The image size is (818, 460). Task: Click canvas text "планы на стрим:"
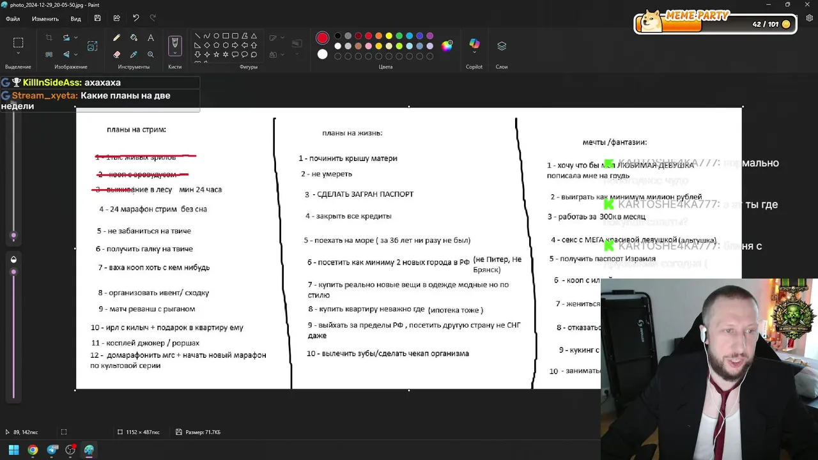[136, 130]
